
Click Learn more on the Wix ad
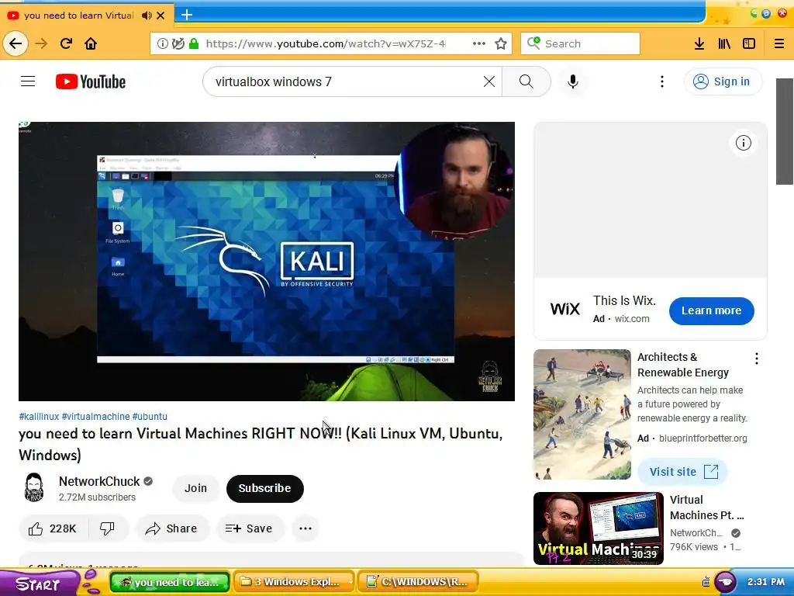pyautogui.click(x=711, y=310)
